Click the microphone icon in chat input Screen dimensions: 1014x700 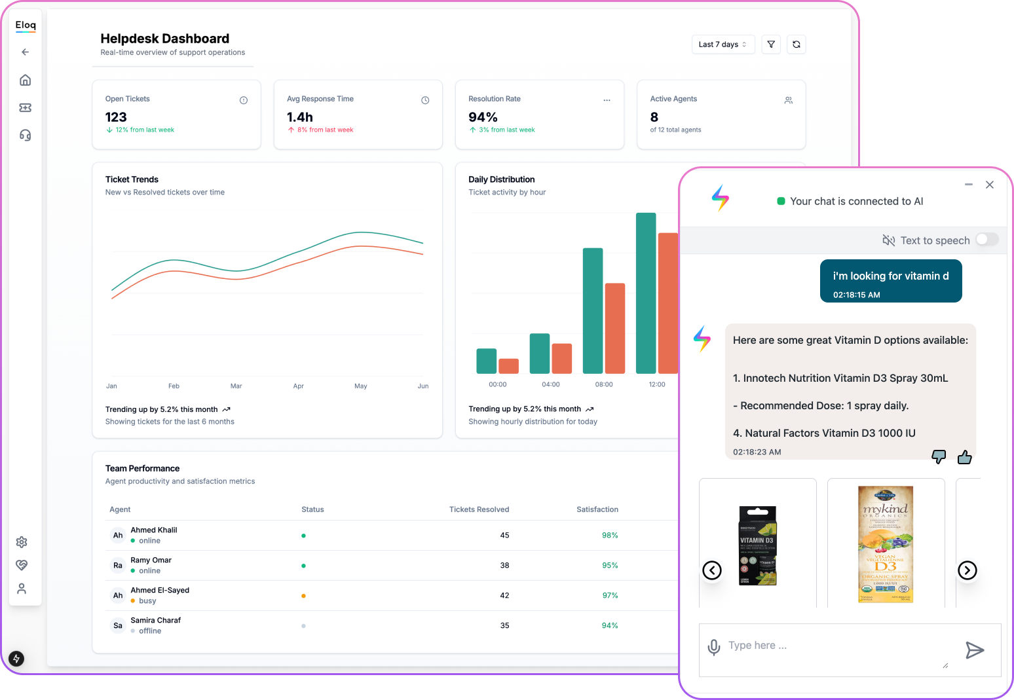714,647
